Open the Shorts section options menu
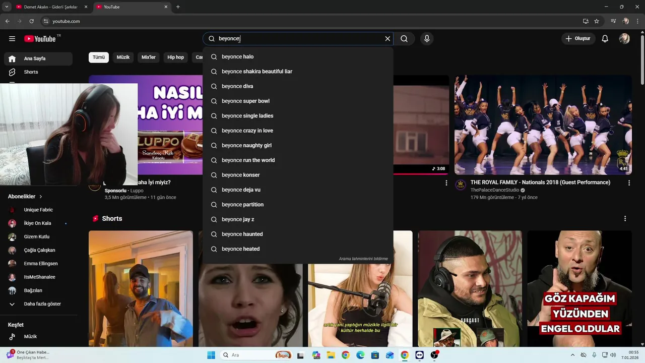Image resolution: width=645 pixels, height=363 pixels. (x=625, y=219)
